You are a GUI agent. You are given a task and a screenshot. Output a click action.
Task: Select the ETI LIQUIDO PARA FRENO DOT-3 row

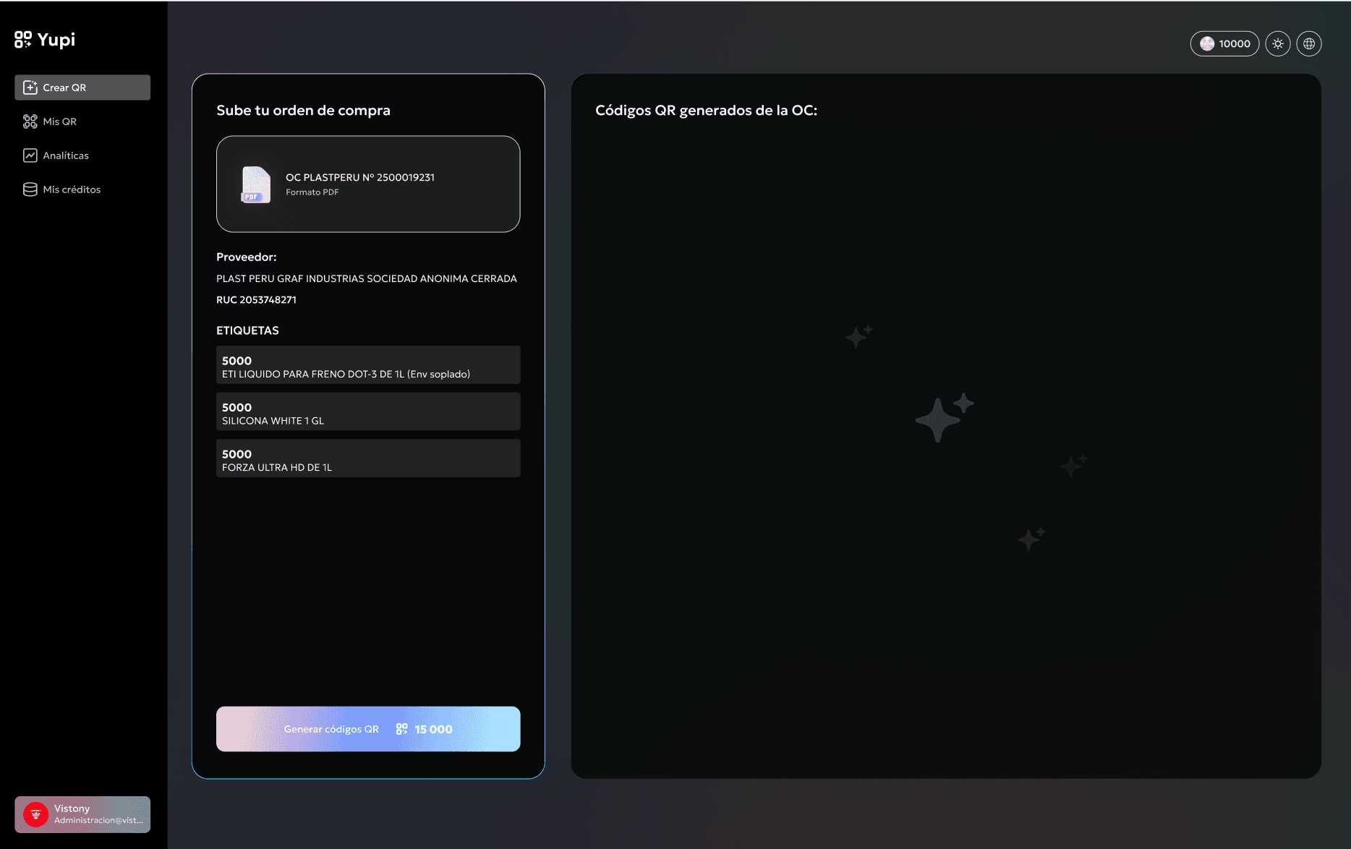pos(368,364)
